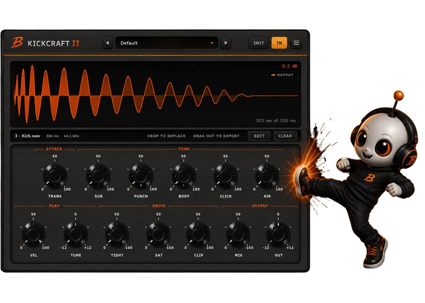Click the BODY knob
Image resolution: width=425 pixels, height=303 pixels.
(184, 176)
